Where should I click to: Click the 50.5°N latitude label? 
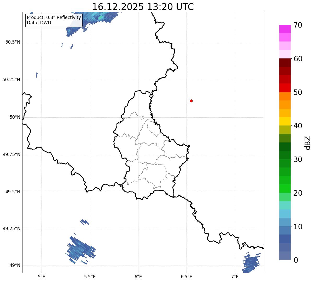tap(13, 42)
